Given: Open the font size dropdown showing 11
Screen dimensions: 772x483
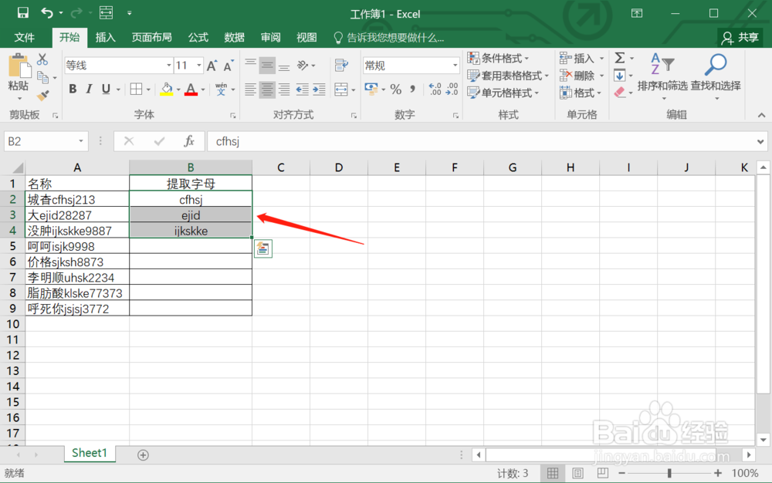Looking at the screenshot, I should pyautogui.click(x=199, y=66).
